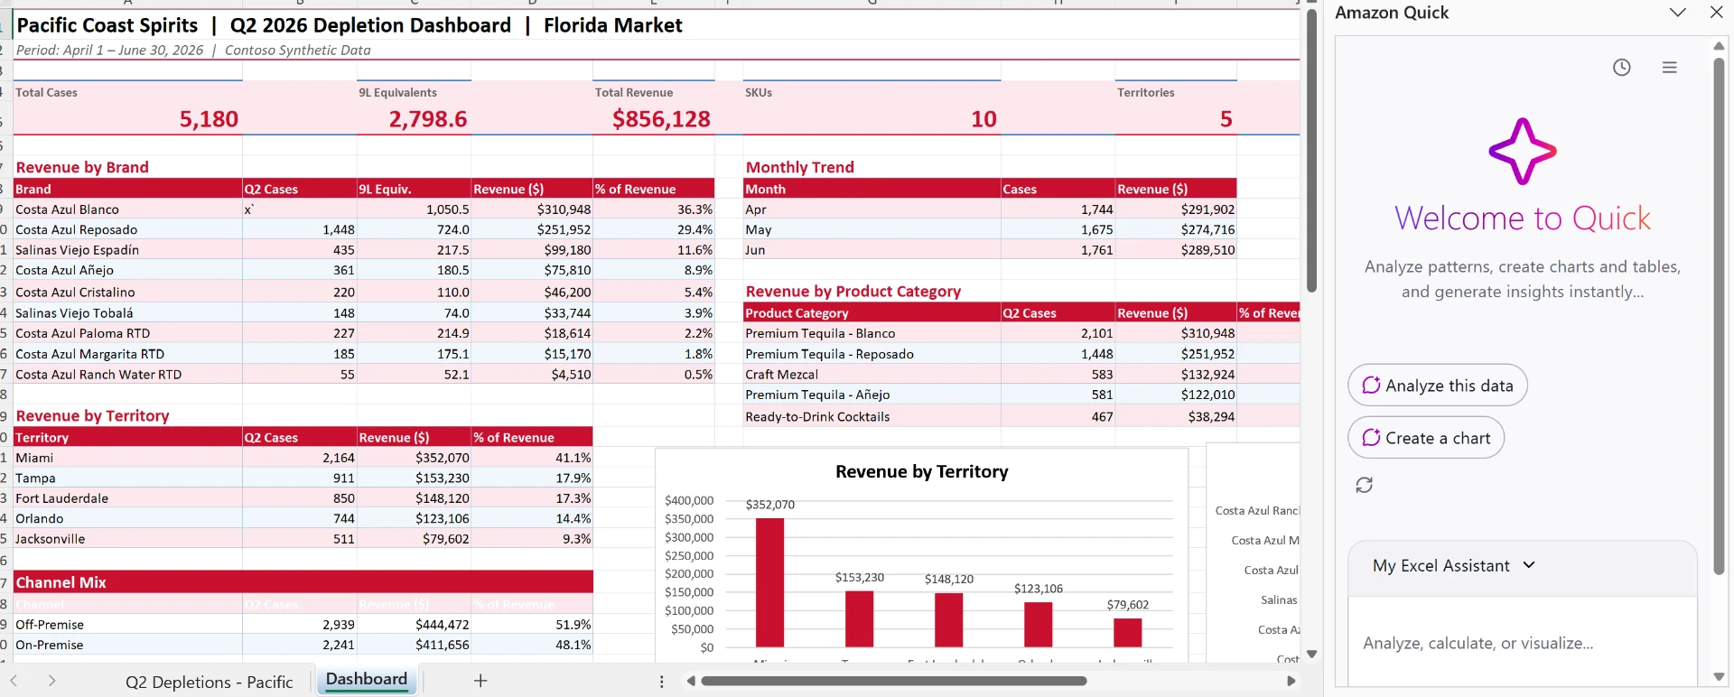Focus the Analyze, calculate, or visualize input

[1523, 644]
